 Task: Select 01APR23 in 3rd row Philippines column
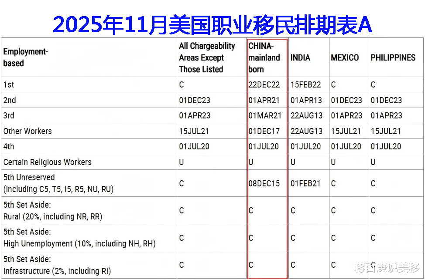[386, 115]
